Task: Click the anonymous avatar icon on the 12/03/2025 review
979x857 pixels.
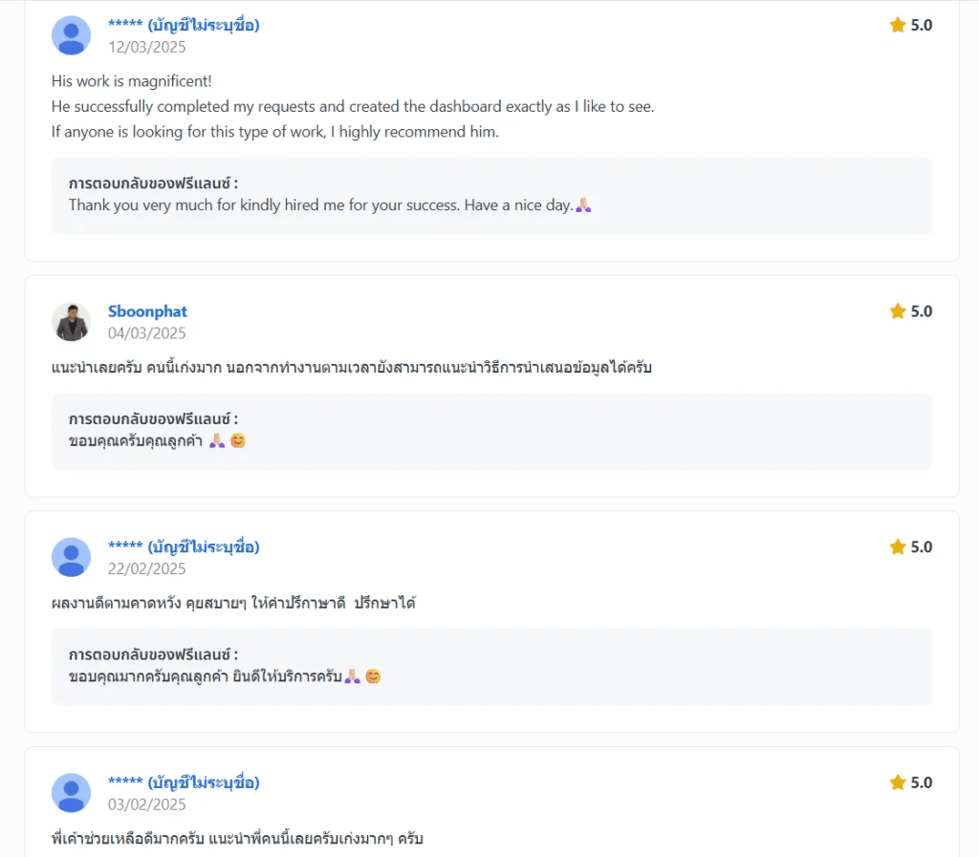Action: coord(71,35)
